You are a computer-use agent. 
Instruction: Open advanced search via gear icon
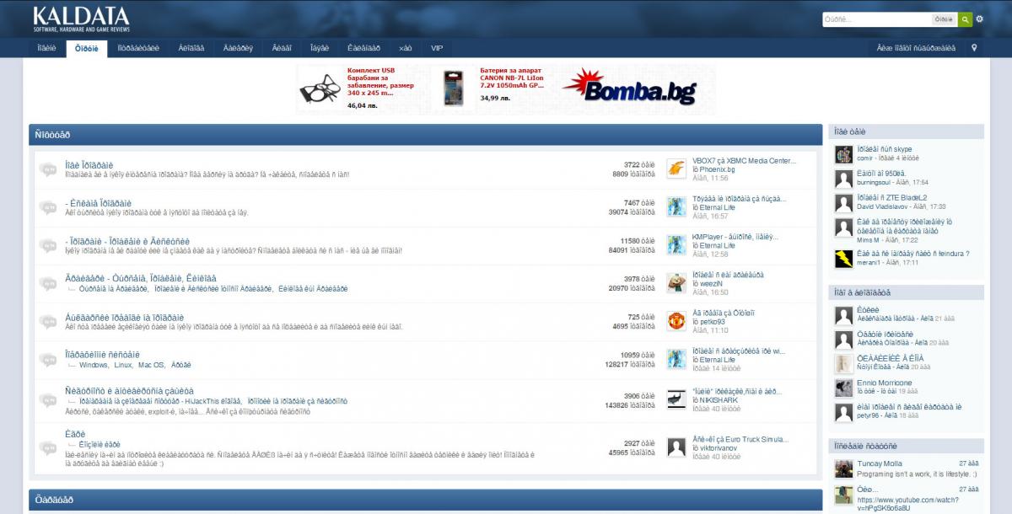click(979, 19)
